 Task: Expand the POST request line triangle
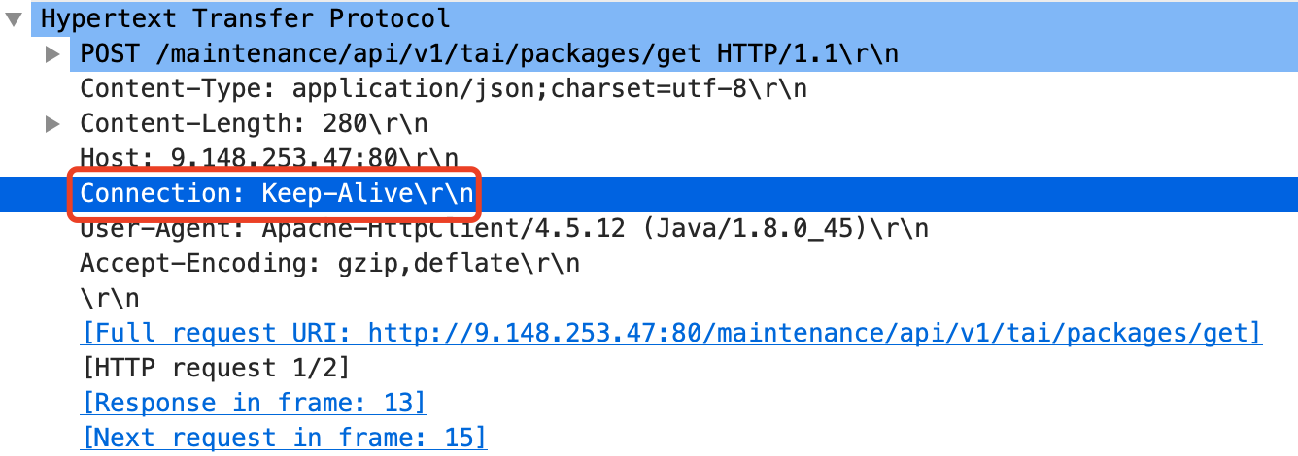click(x=53, y=54)
